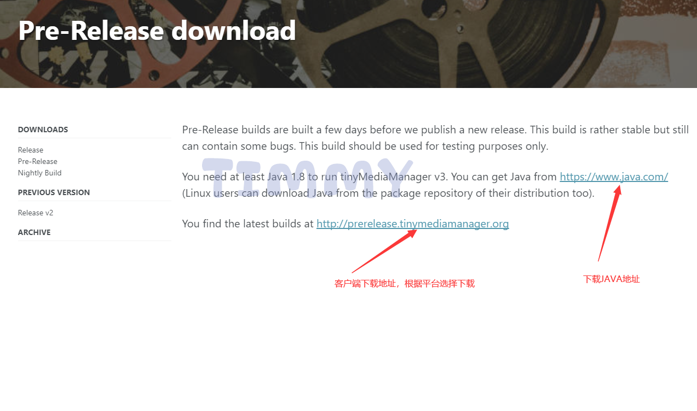This screenshot has width=697, height=411.
Task: Click the paragraph about Pre-Release builds
Action: click(435, 138)
